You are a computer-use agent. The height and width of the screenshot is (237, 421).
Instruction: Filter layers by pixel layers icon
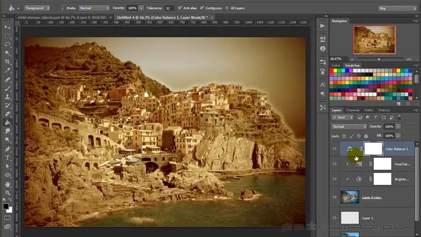[360, 117]
